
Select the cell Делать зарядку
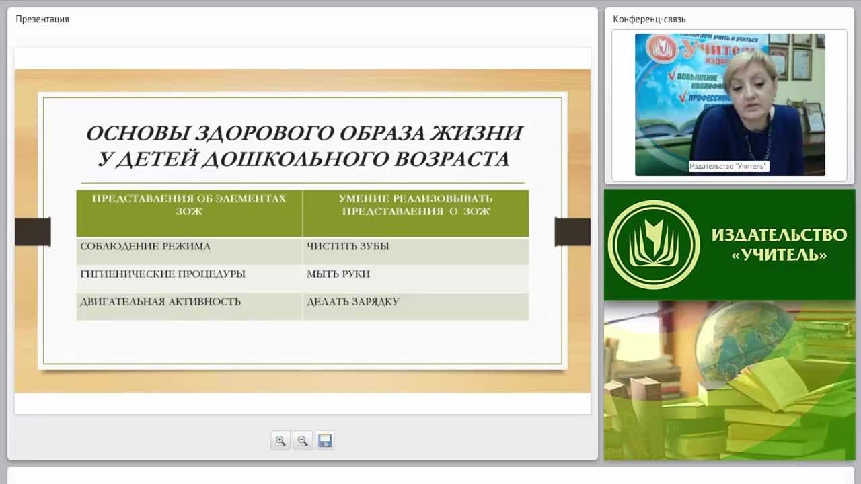(x=416, y=306)
